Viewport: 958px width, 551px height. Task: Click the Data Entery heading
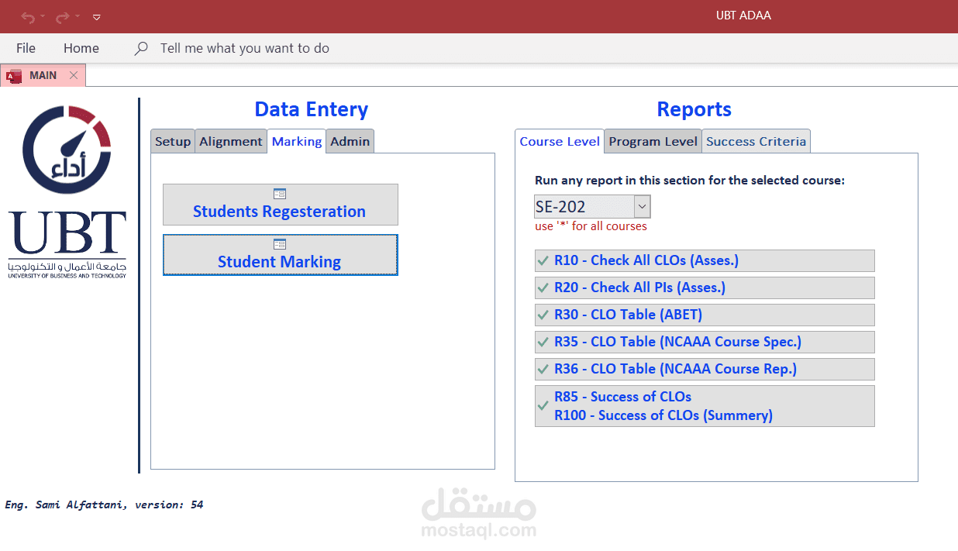pos(311,109)
